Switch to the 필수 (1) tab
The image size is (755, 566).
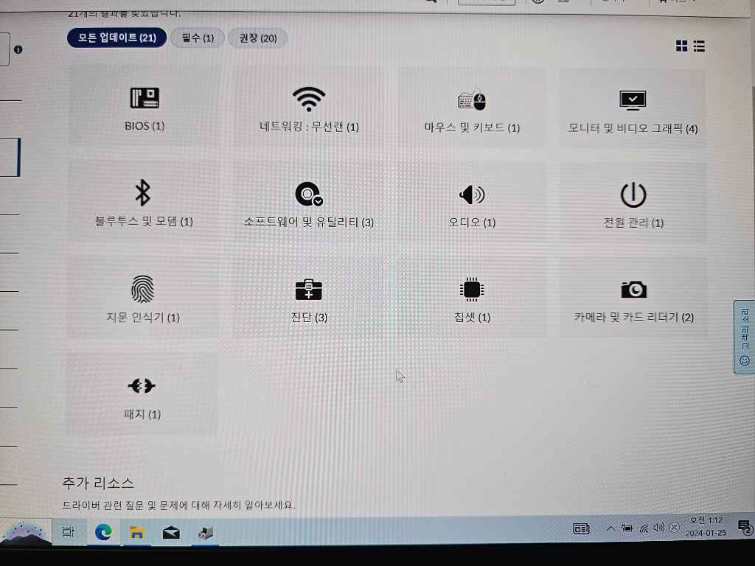(x=197, y=38)
